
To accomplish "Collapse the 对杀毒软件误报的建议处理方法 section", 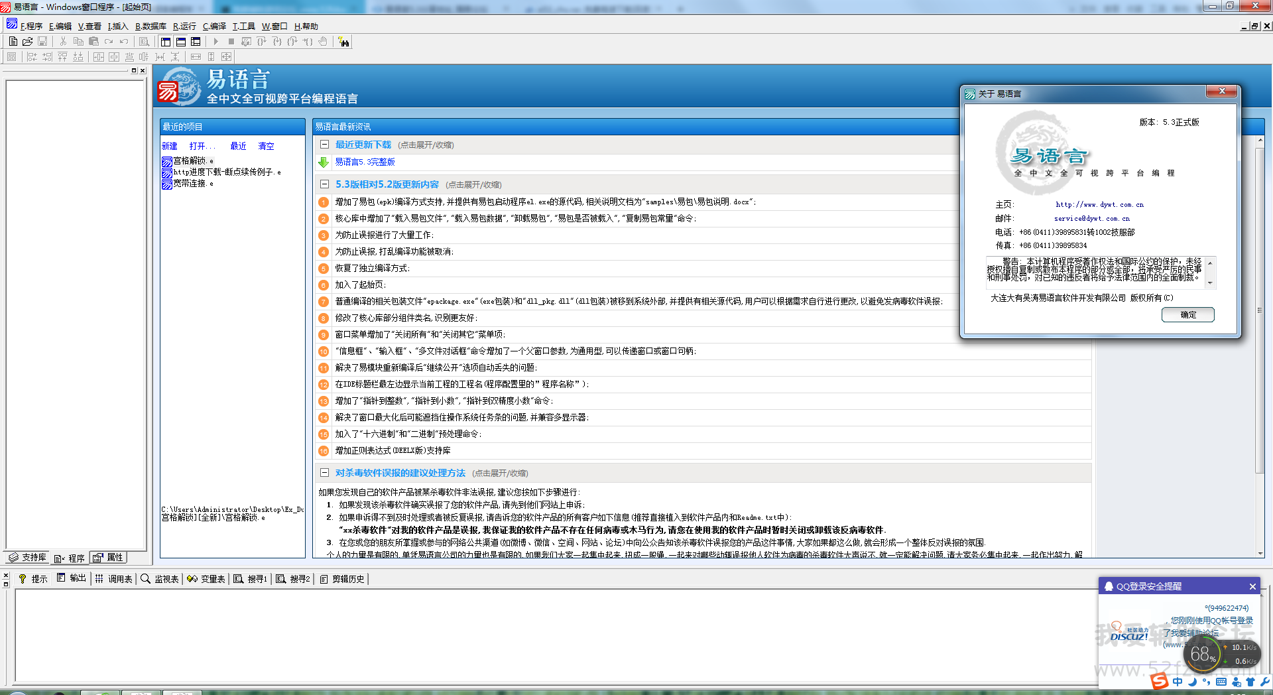I will click(x=324, y=473).
